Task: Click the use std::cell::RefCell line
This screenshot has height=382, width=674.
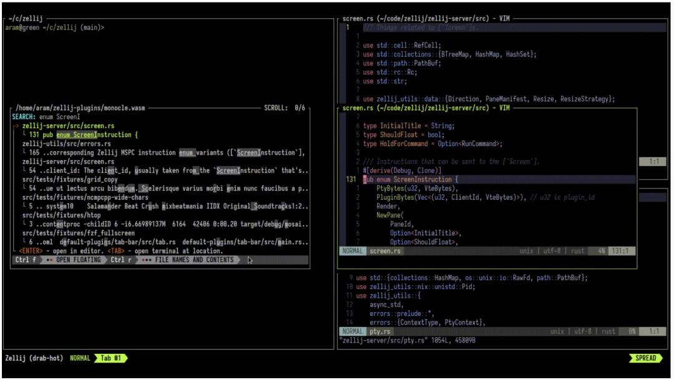Action: click(x=402, y=45)
